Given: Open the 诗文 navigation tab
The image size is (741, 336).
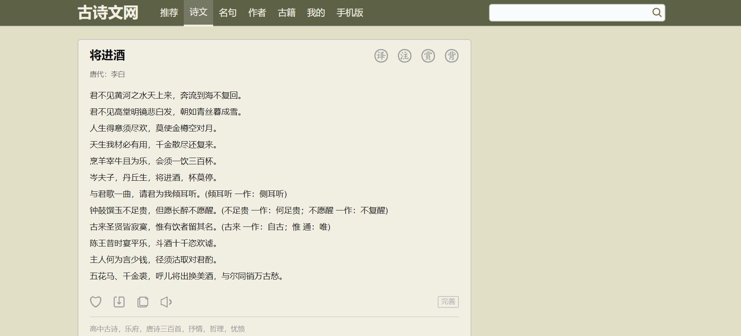Looking at the screenshot, I should [198, 13].
